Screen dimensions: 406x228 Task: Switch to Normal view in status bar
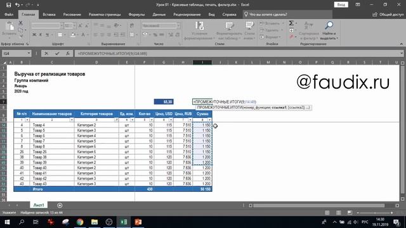[x=327, y=213]
